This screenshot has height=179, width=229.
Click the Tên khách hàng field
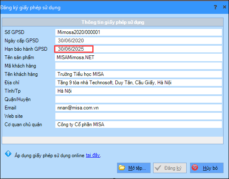pyautogui.click(x=138, y=74)
